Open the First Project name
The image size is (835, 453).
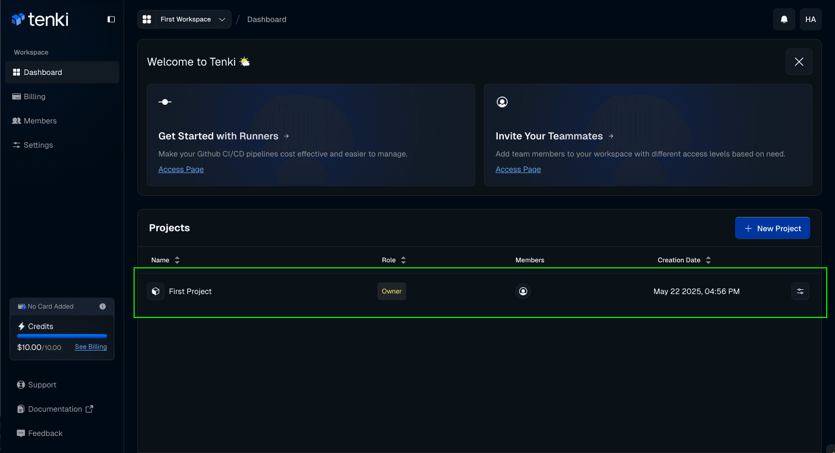pos(190,292)
